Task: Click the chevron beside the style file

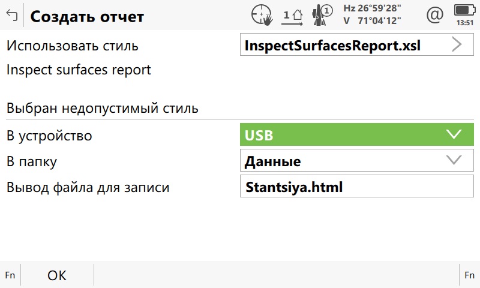Action: [x=458, y=46]
